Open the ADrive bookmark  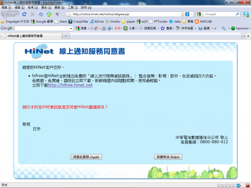[97, 22]
